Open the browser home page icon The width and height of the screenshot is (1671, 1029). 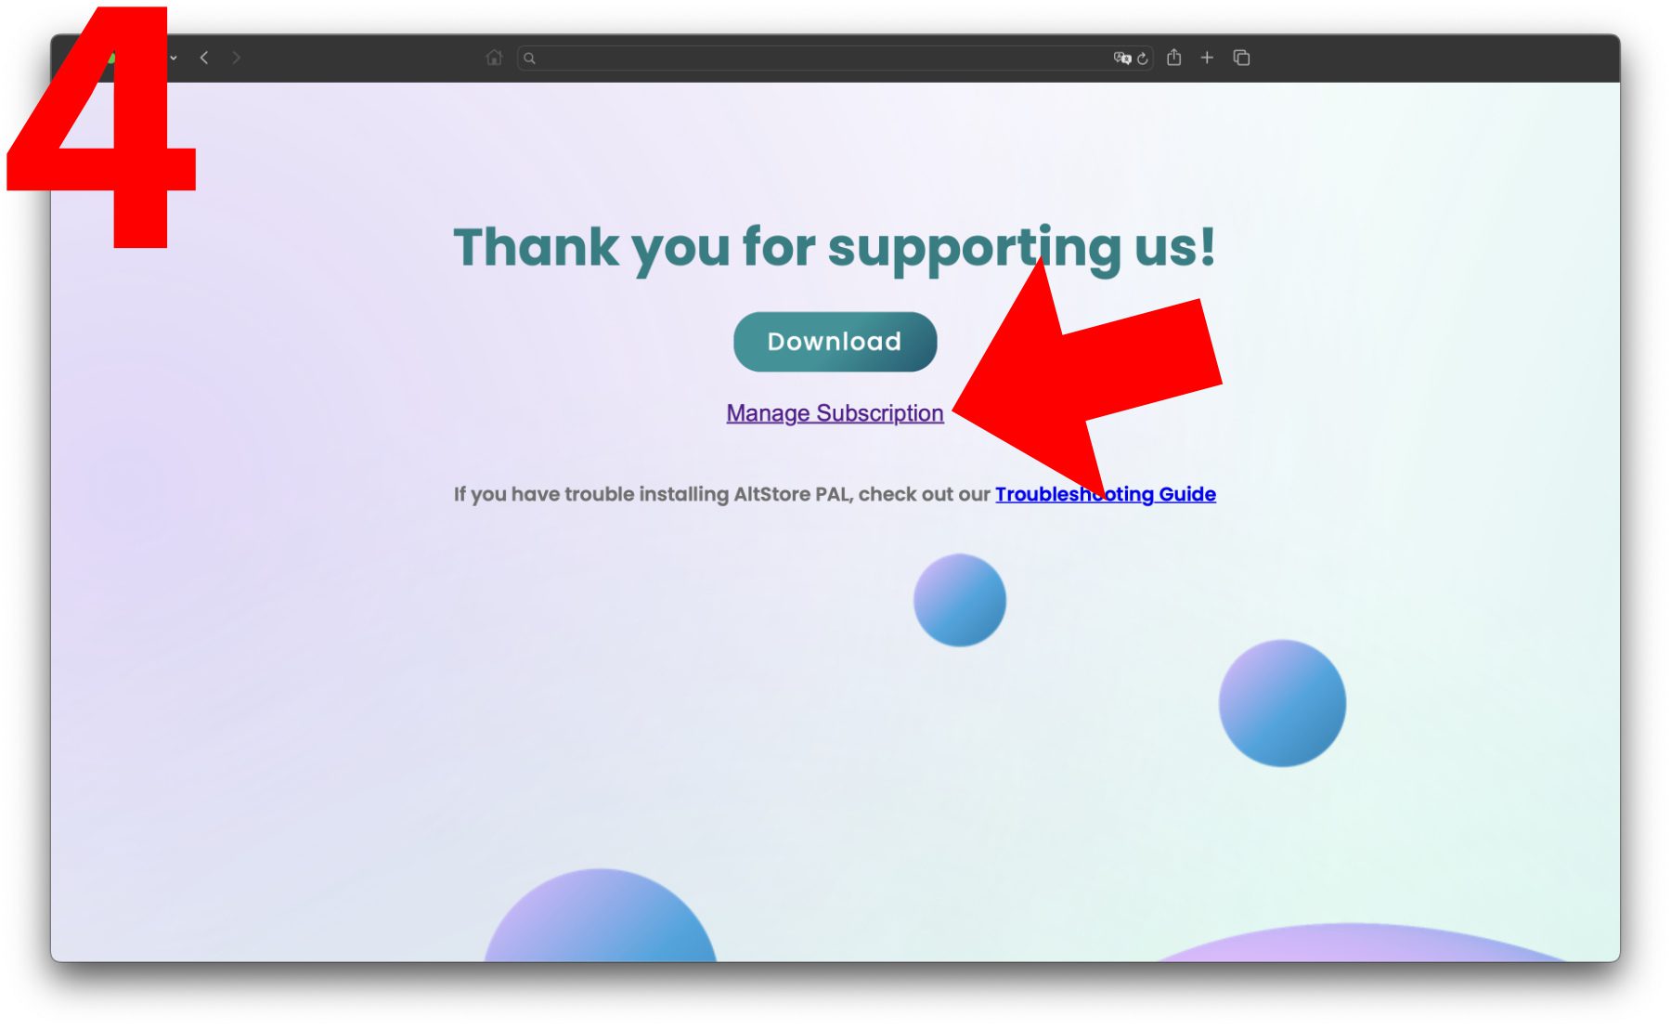(494, 58)
